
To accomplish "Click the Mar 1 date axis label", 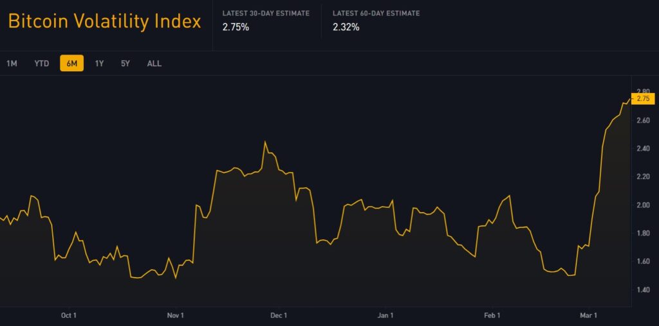I will click(588, 315).
